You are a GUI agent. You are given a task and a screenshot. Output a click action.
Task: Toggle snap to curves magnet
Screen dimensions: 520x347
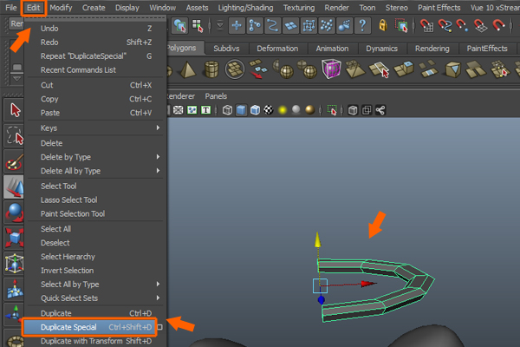(445, 25)
